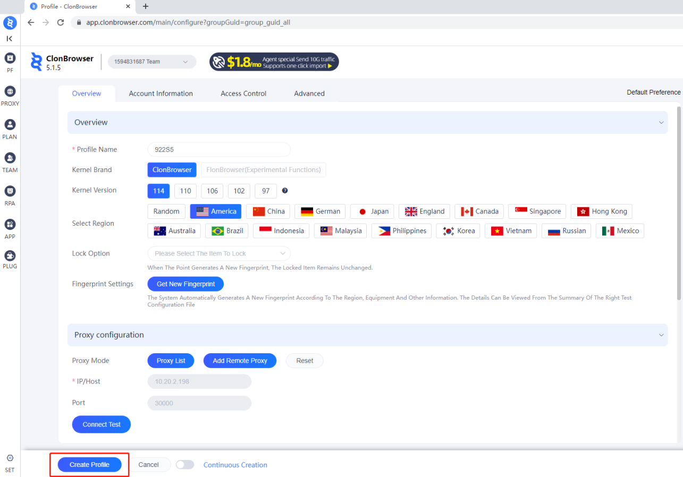Open the PLAN sidebar icon
Screen dimensions: 683x477
coord(10,125)
